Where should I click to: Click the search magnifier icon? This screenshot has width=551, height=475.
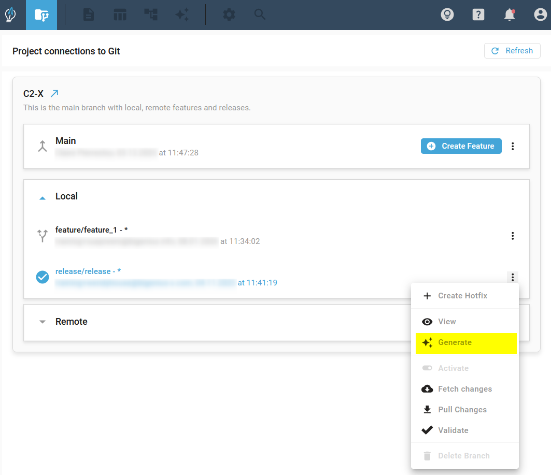coord(260,15)
